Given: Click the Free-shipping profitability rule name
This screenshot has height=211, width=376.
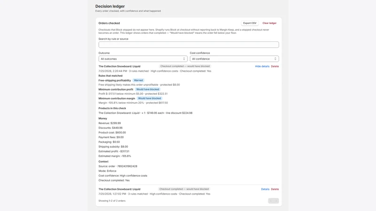Looking at the screenshot, I should (115, 80).
